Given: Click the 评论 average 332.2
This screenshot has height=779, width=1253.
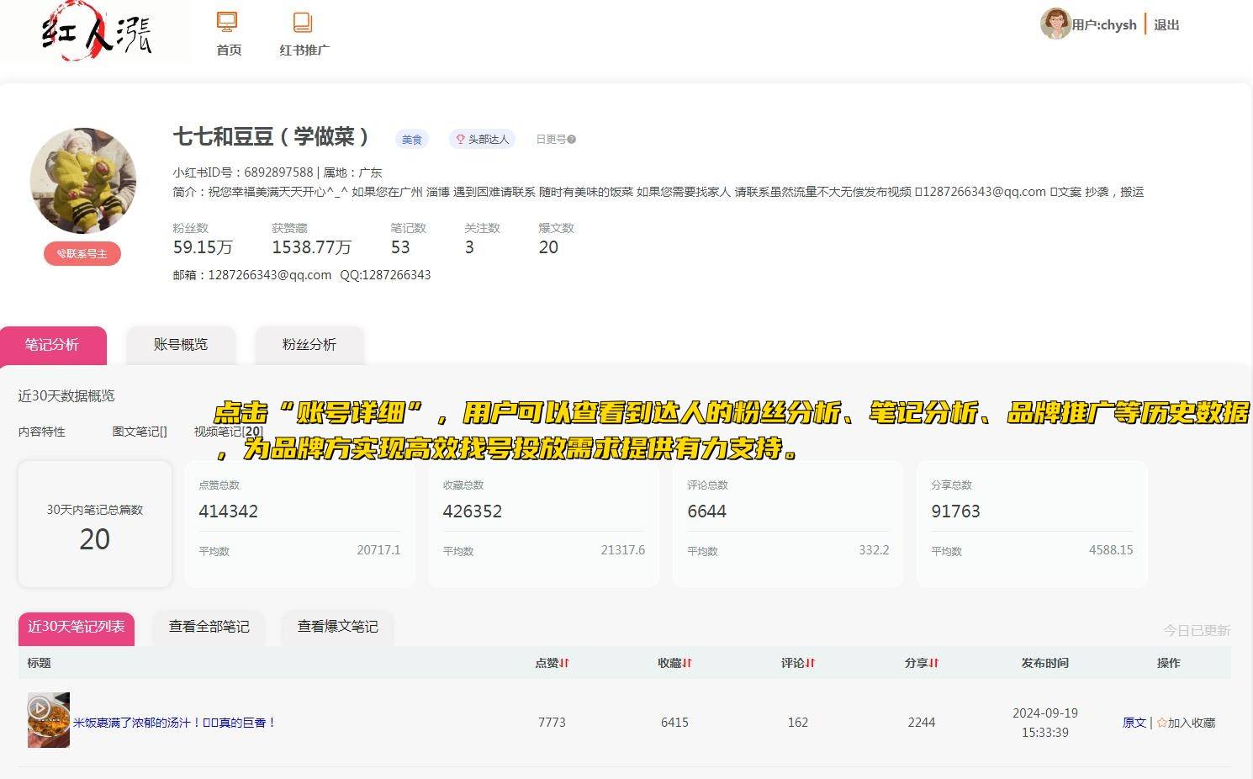Looking at the screenshot, I should [x=874, y=550].
